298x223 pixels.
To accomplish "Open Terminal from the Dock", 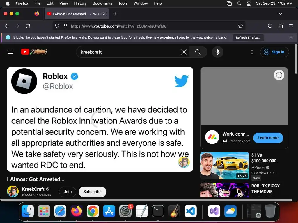I will [158, 211].
